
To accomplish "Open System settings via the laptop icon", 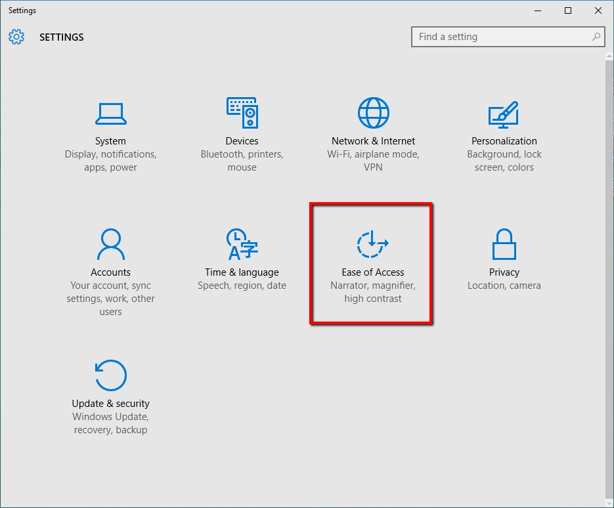I will tap(111, 114).
